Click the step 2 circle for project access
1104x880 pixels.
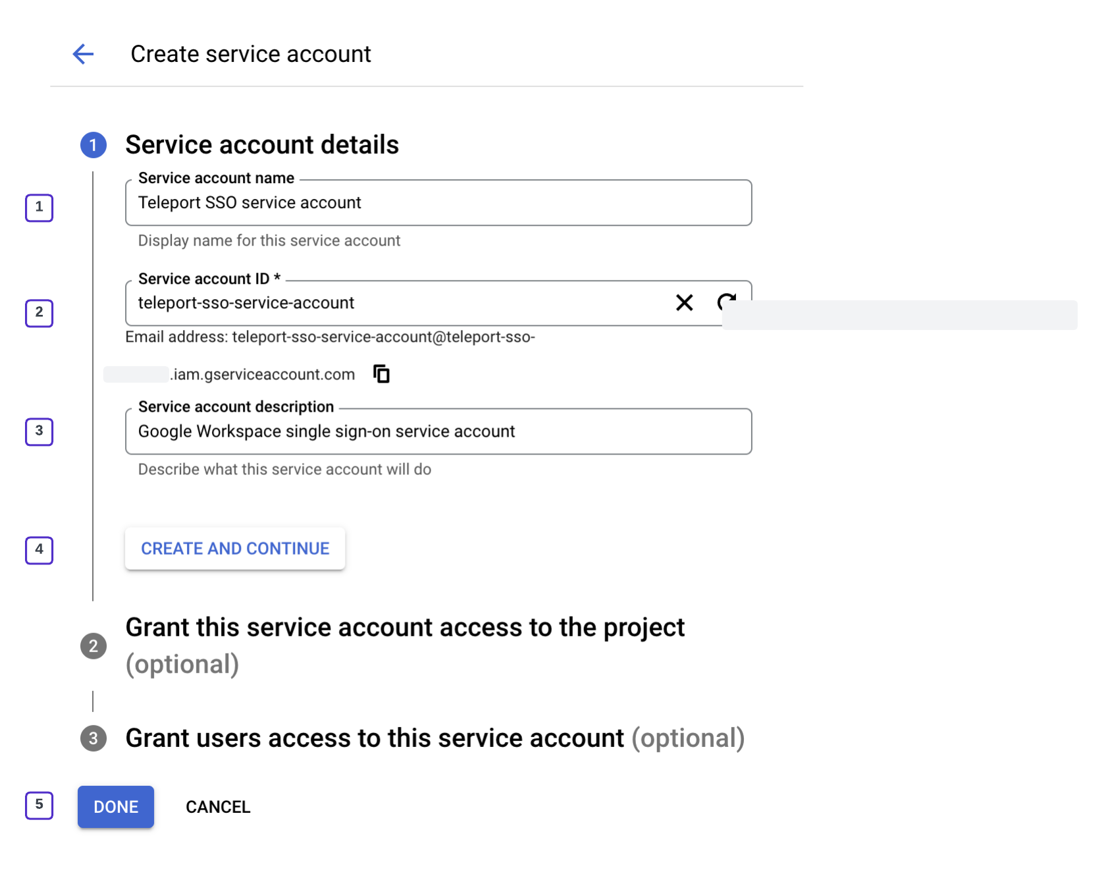coord(93,646)
